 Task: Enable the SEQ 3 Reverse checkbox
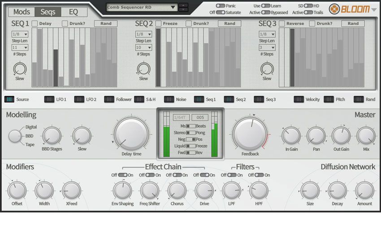point(282,24)
